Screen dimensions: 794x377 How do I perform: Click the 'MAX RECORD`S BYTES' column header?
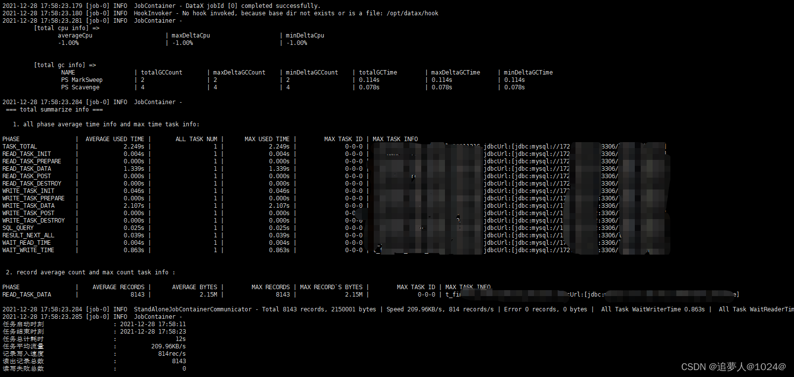pos(331,287)
